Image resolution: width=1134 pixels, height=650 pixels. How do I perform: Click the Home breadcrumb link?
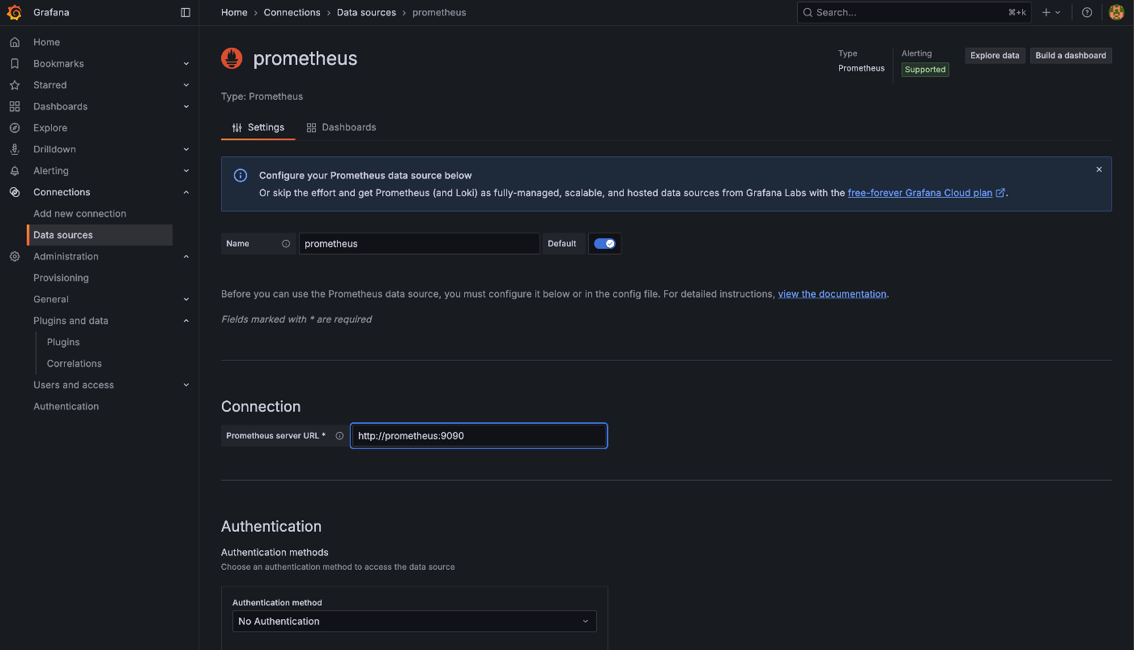pos(234,12)
